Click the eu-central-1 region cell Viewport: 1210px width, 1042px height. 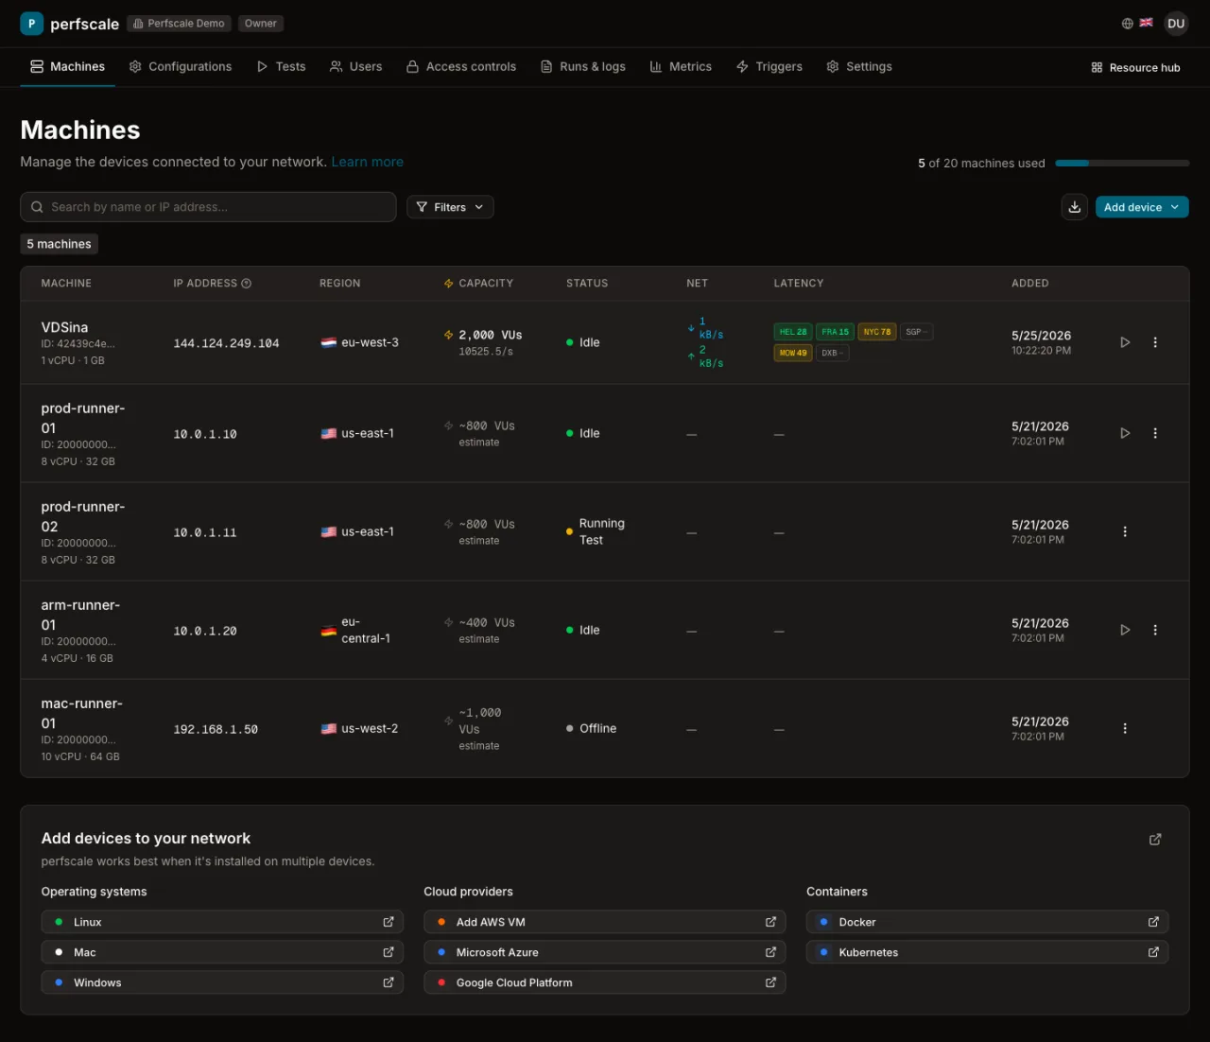click(x=356, y=630)
